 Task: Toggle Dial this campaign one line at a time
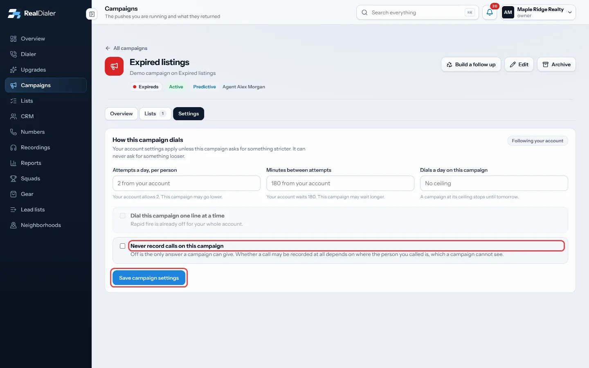click(122, 216)
